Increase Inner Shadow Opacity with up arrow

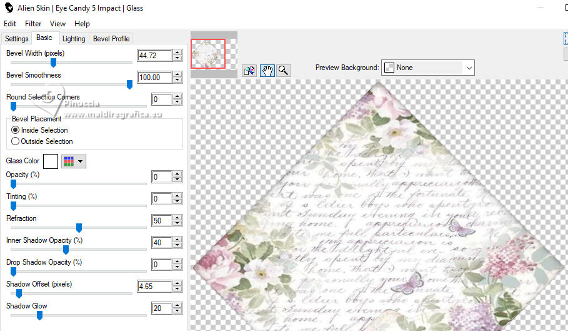177,240
